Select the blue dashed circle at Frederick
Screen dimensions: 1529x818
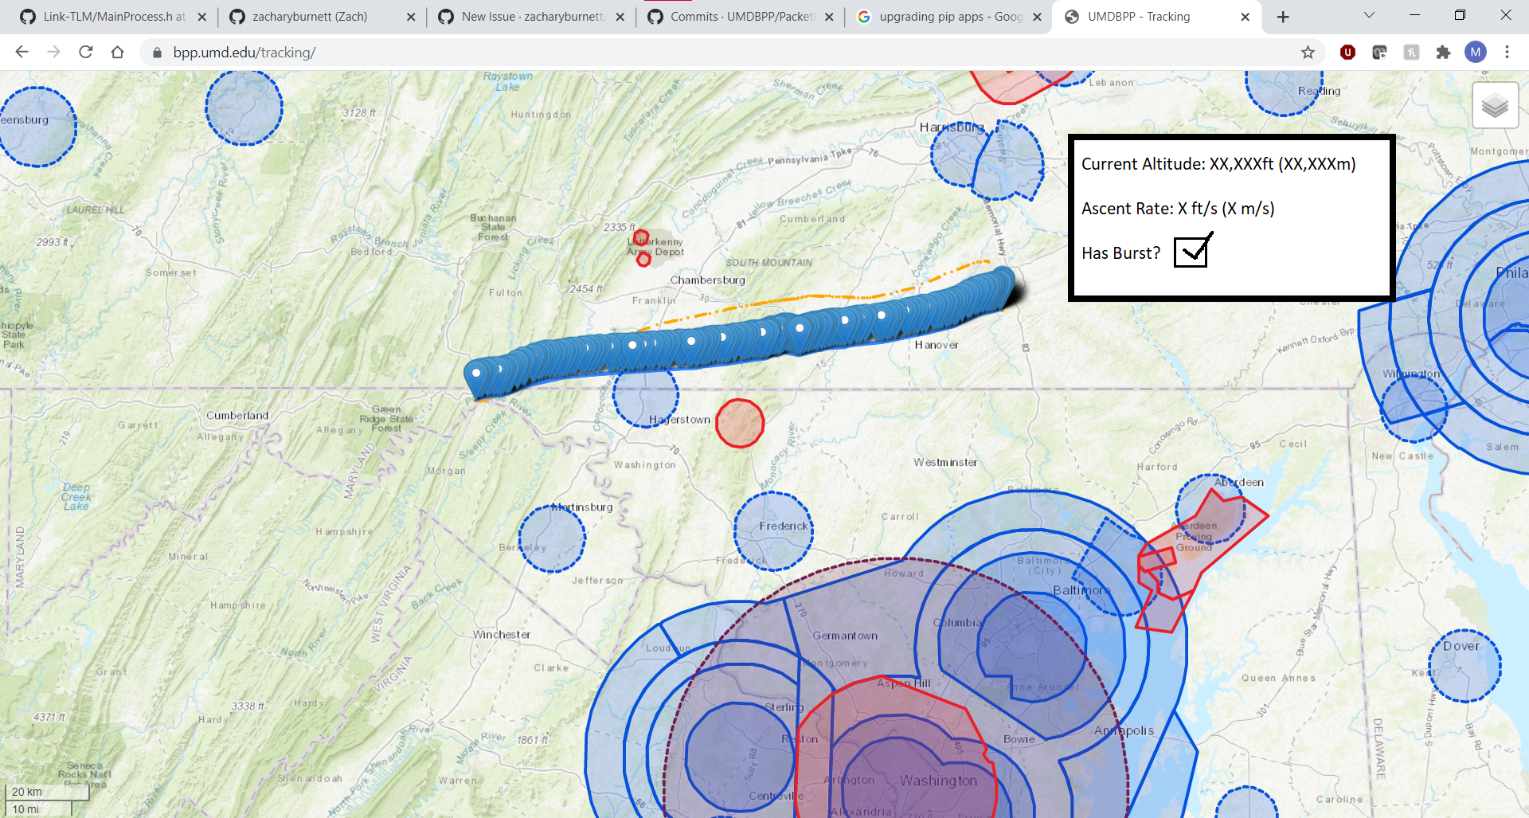[773, 531]
